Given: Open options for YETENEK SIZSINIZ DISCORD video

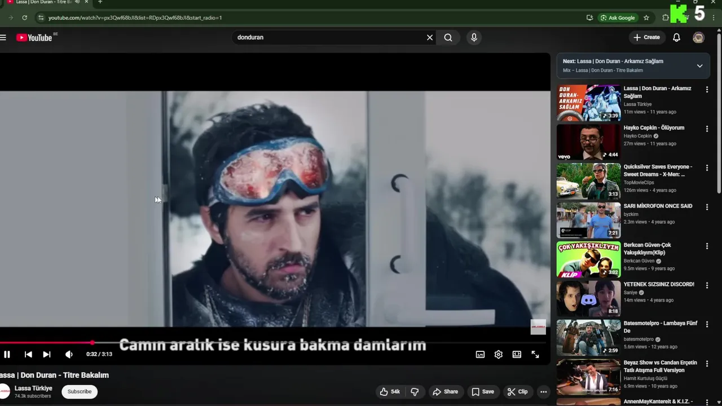Looking at the screenshot, I should [707, 285].
